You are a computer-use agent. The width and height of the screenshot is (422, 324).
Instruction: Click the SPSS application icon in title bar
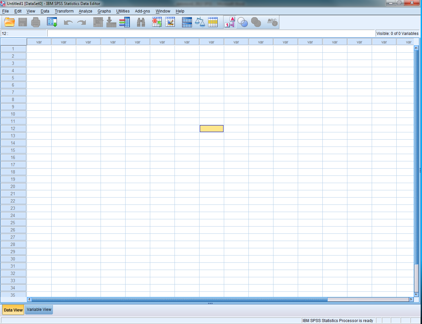(x=3, y=3)
